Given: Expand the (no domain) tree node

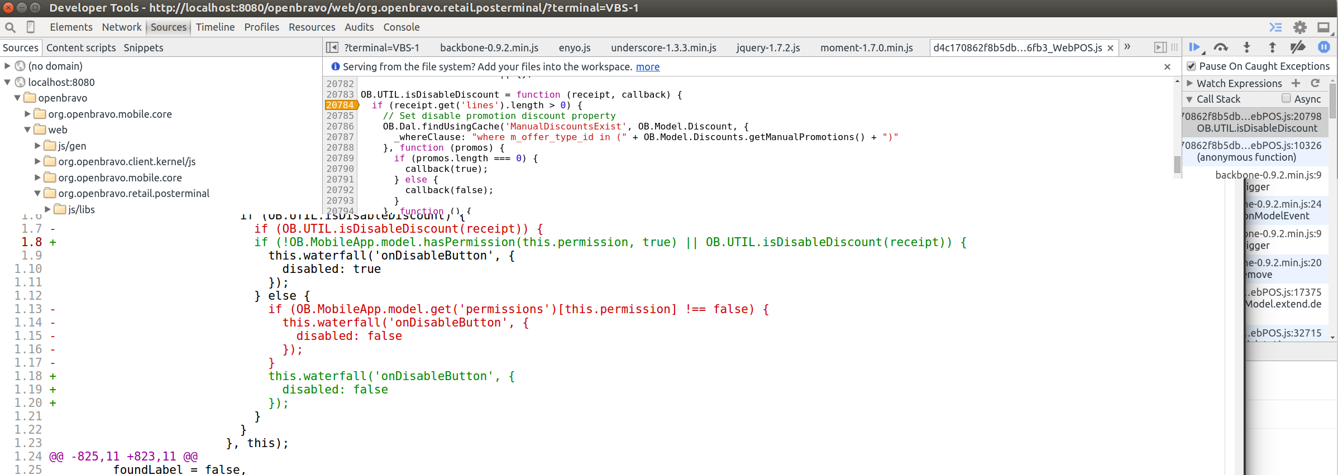Looking at the screenshot, I should 7,66.
